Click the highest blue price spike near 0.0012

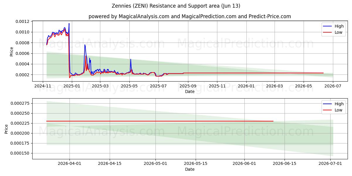point(69,24)
